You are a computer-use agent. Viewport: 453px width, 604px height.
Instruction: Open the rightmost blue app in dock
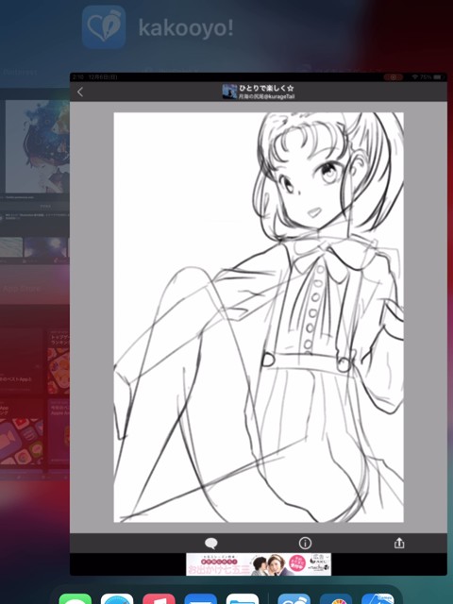click(377, 599)
